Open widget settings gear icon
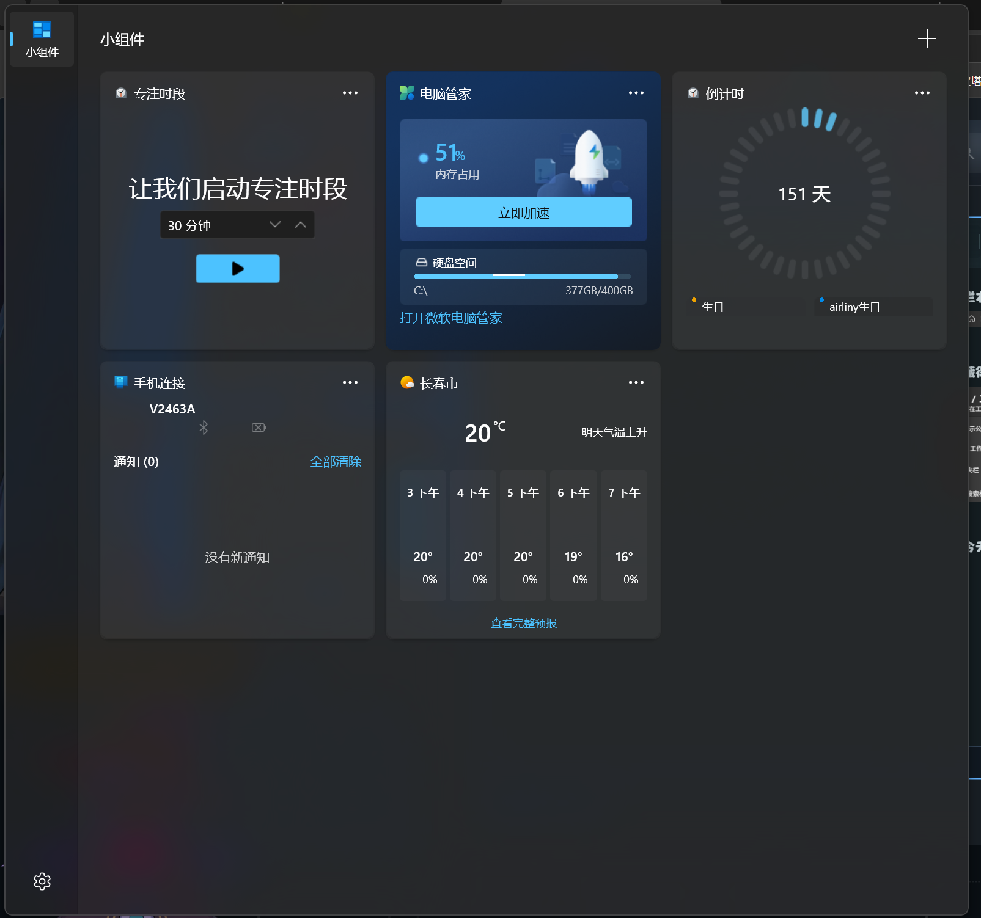The height and width of the screenshot is (918, 981). coord(42,881)
